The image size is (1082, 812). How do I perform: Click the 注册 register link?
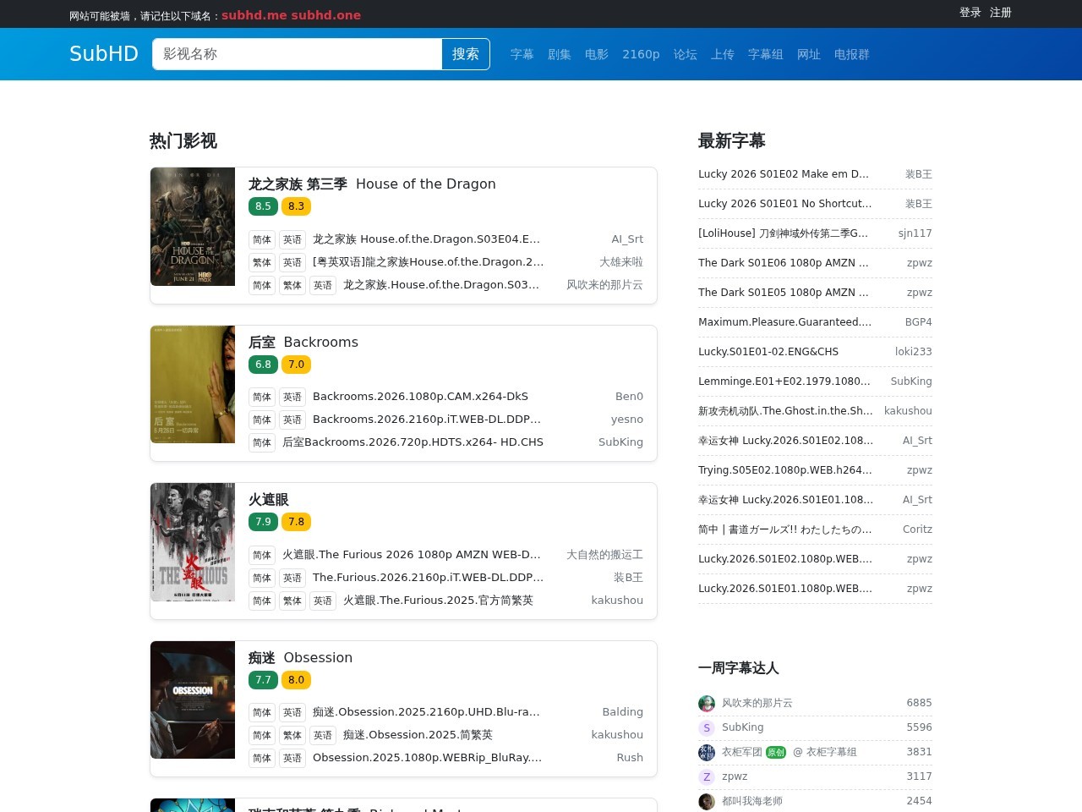(x=1001, y=13)
